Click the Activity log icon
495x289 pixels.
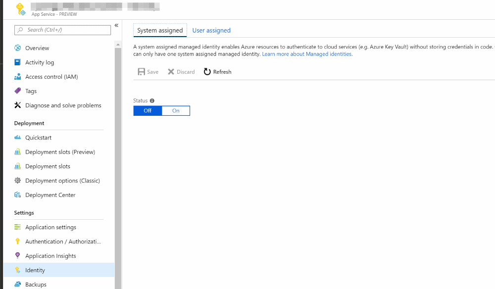[18, 62]
